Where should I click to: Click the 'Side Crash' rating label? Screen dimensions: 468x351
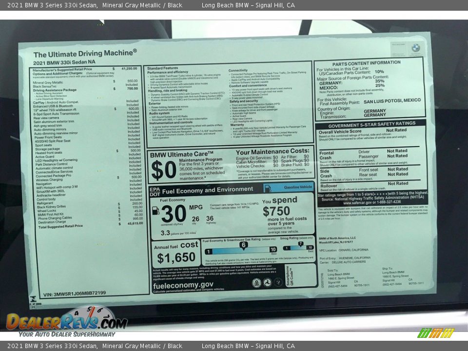point(326,174)
